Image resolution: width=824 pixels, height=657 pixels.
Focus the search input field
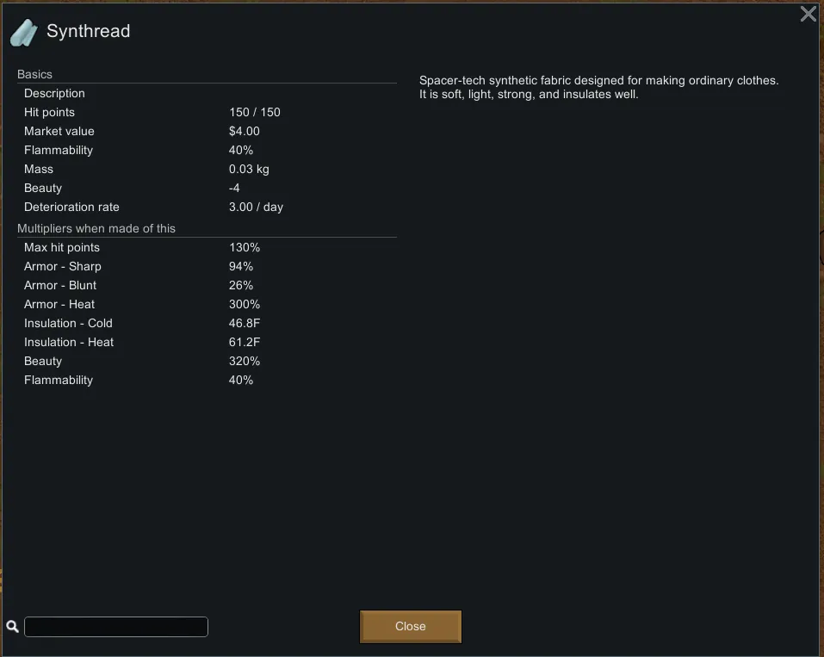coord(116,627)
